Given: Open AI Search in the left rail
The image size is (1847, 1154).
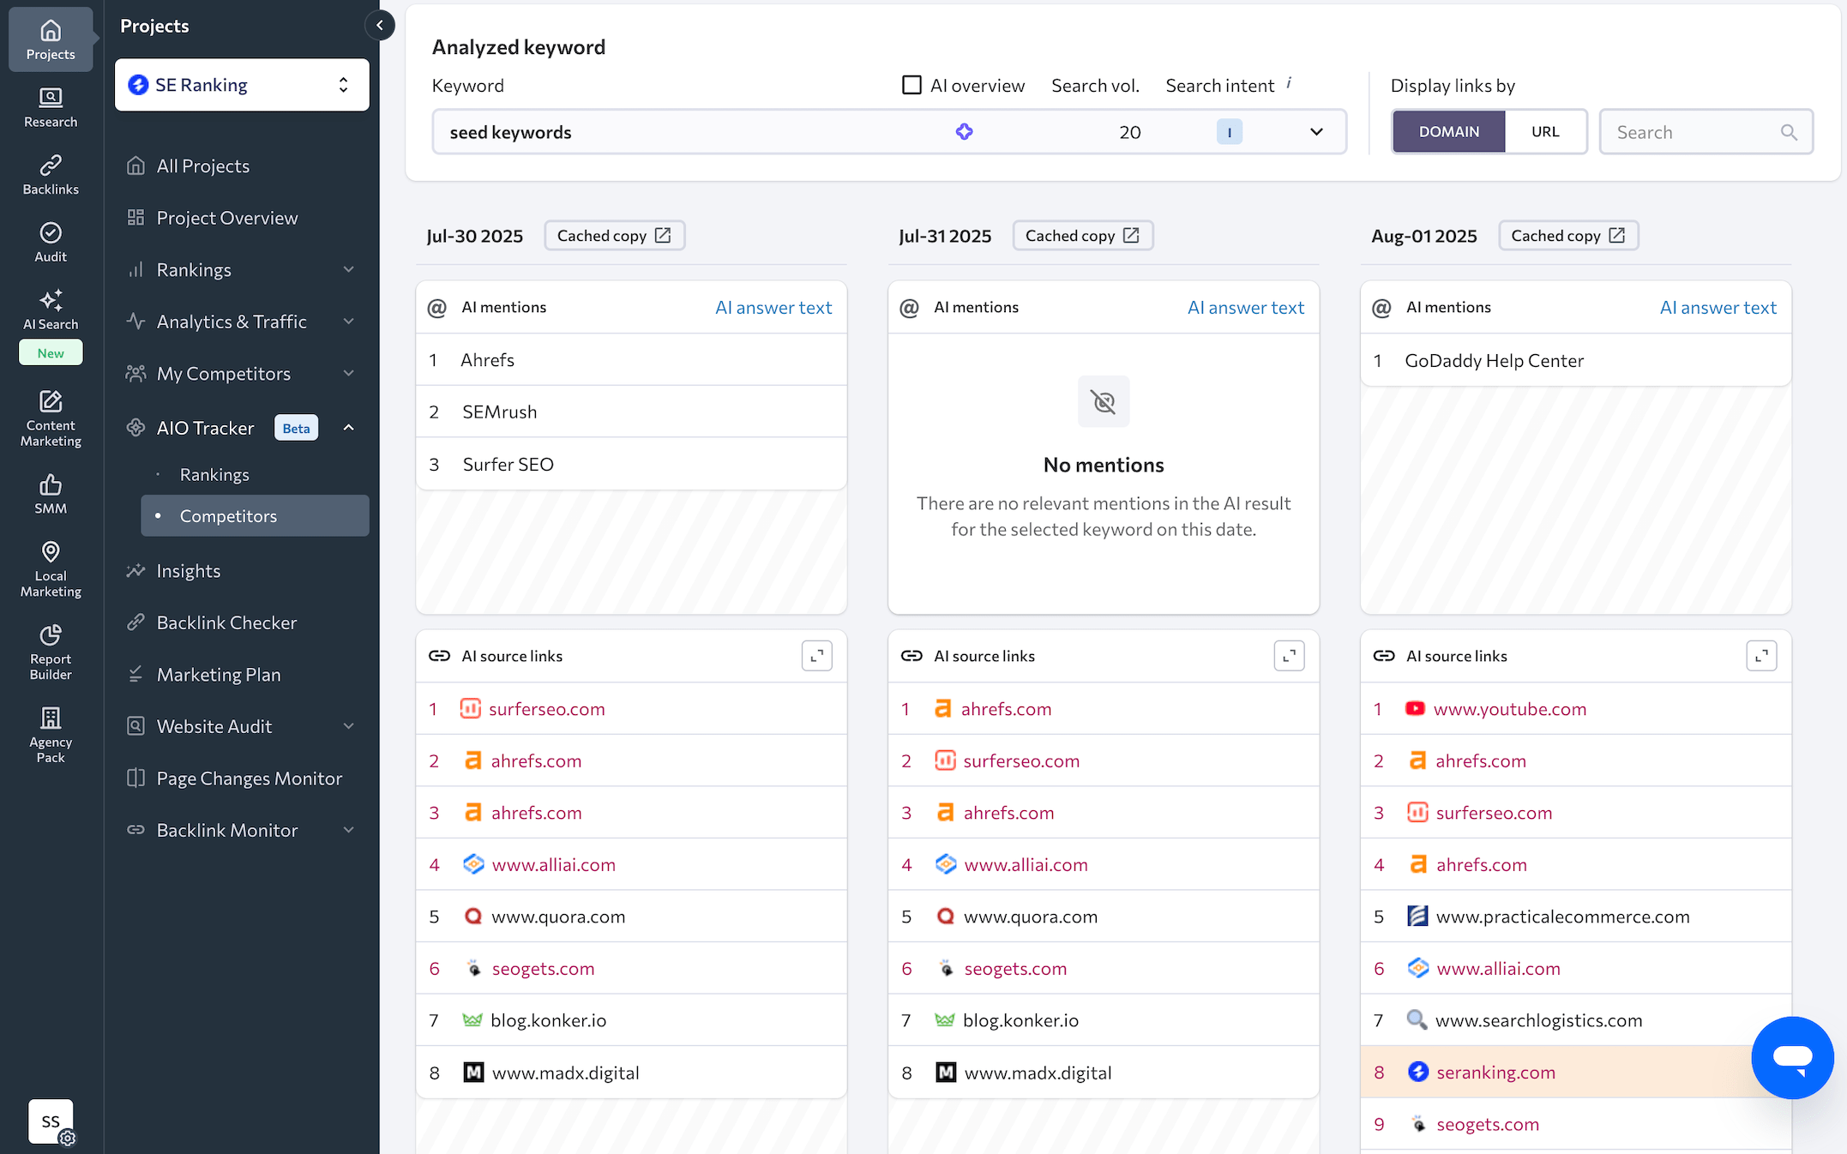Looking at the screenshot, I should [51, 310].
